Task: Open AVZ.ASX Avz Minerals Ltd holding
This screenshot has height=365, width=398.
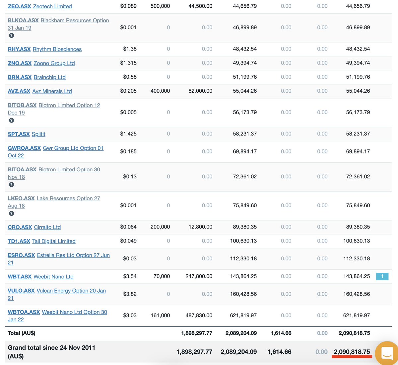Action: (40, 91)
